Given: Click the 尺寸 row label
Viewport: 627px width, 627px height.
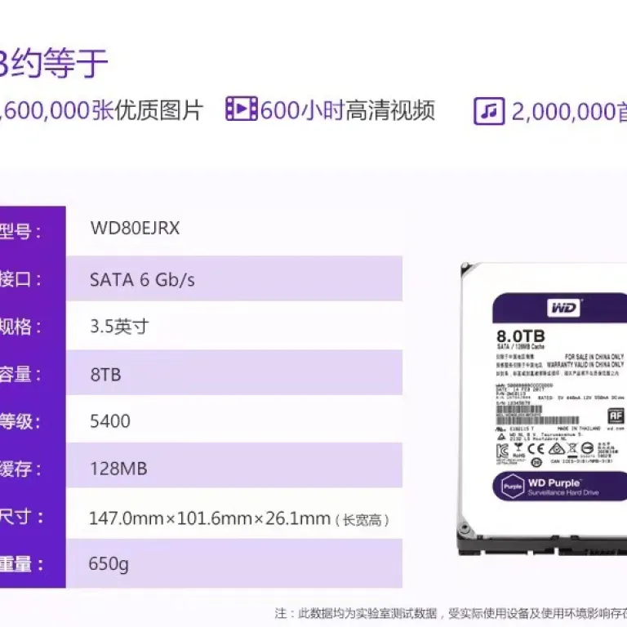Looking at the screenshot, I should (x=20, y=516).
